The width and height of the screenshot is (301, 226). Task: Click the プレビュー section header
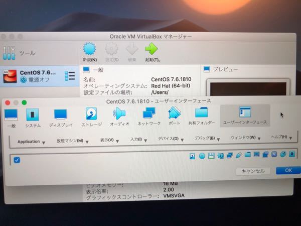pyautogui.click(x=226, y=69)
